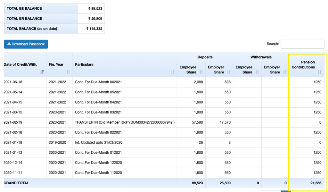Select the ₹ 26,809 balance value
Screen dimensions: 328x192
click(95, 19)
